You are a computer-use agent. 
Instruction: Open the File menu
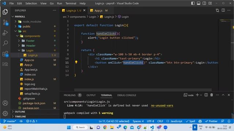pyautogui.click(x=11, y=3)
